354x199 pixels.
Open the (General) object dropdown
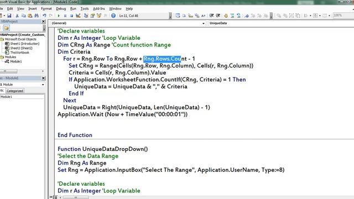203,23
